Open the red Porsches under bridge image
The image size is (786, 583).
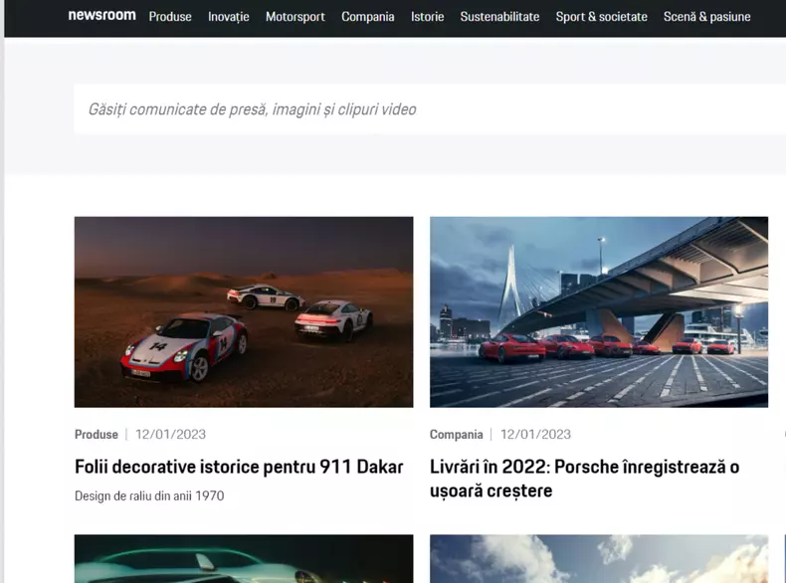(599, 311)
